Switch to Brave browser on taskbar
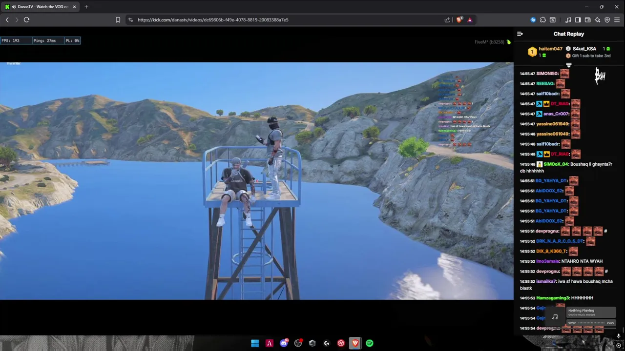Image resolution: width=625 pixels, height=351 pixels. (355, 343)
